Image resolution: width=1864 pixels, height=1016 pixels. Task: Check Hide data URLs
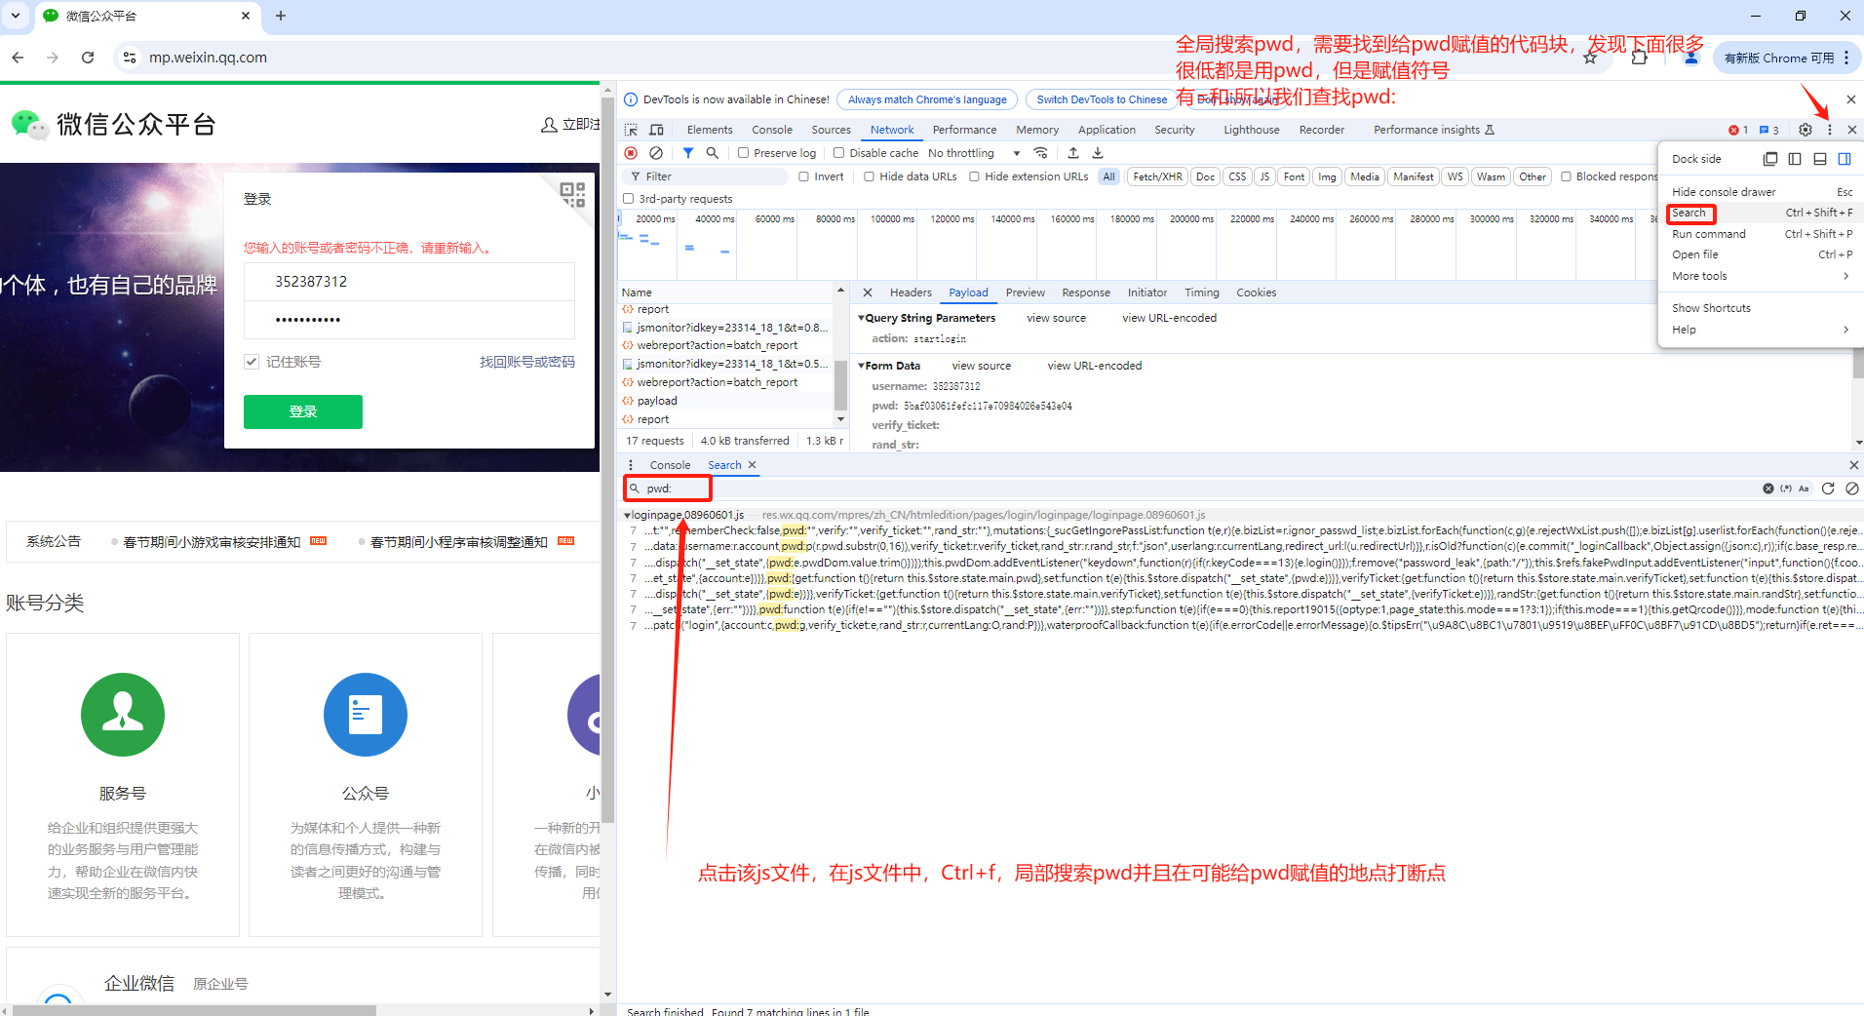tap(869, 176)
